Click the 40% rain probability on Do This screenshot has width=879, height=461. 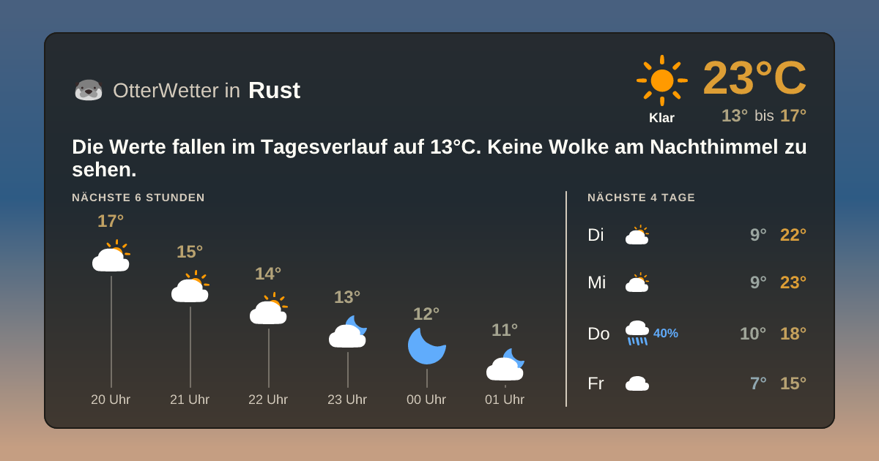(x=666, y=334)
